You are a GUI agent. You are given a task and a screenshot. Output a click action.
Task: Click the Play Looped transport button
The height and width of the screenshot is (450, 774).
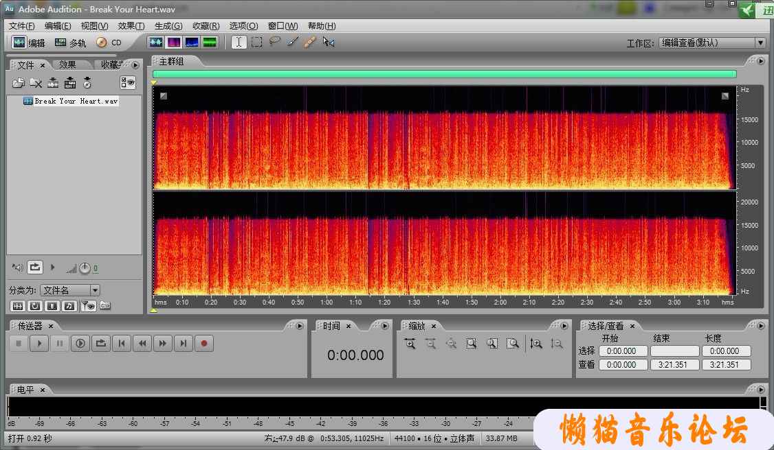pos(100,343)
